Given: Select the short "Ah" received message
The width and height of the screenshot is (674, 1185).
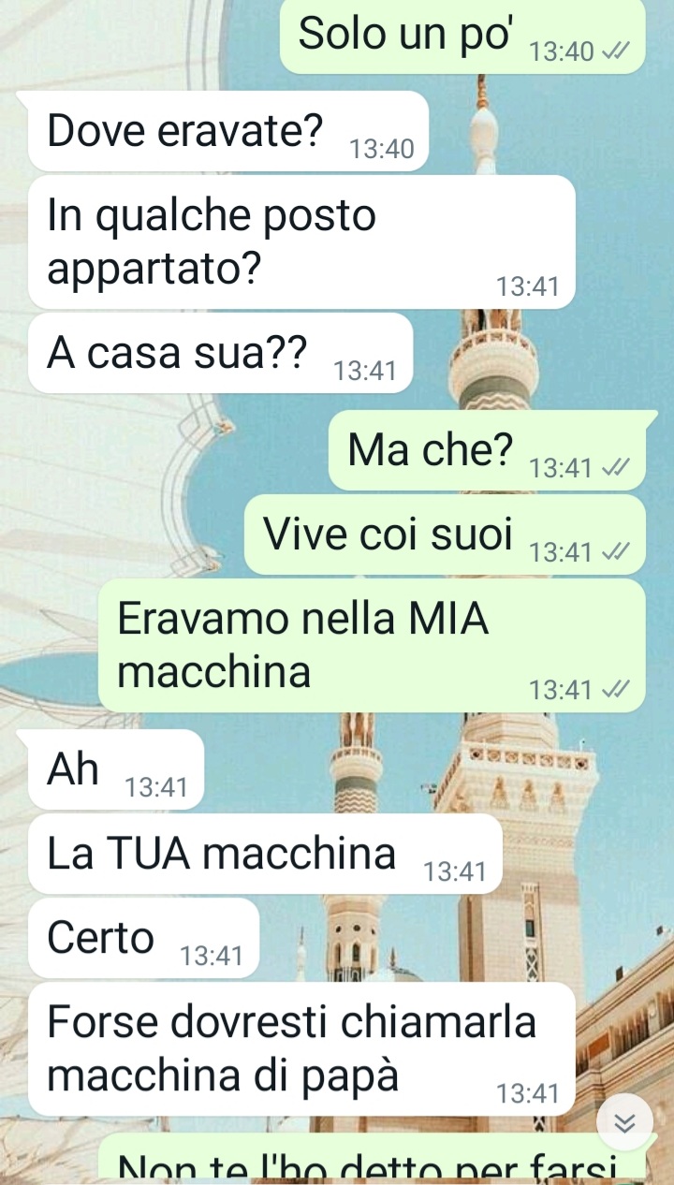Looking at the screenshot, I should 115,769.
